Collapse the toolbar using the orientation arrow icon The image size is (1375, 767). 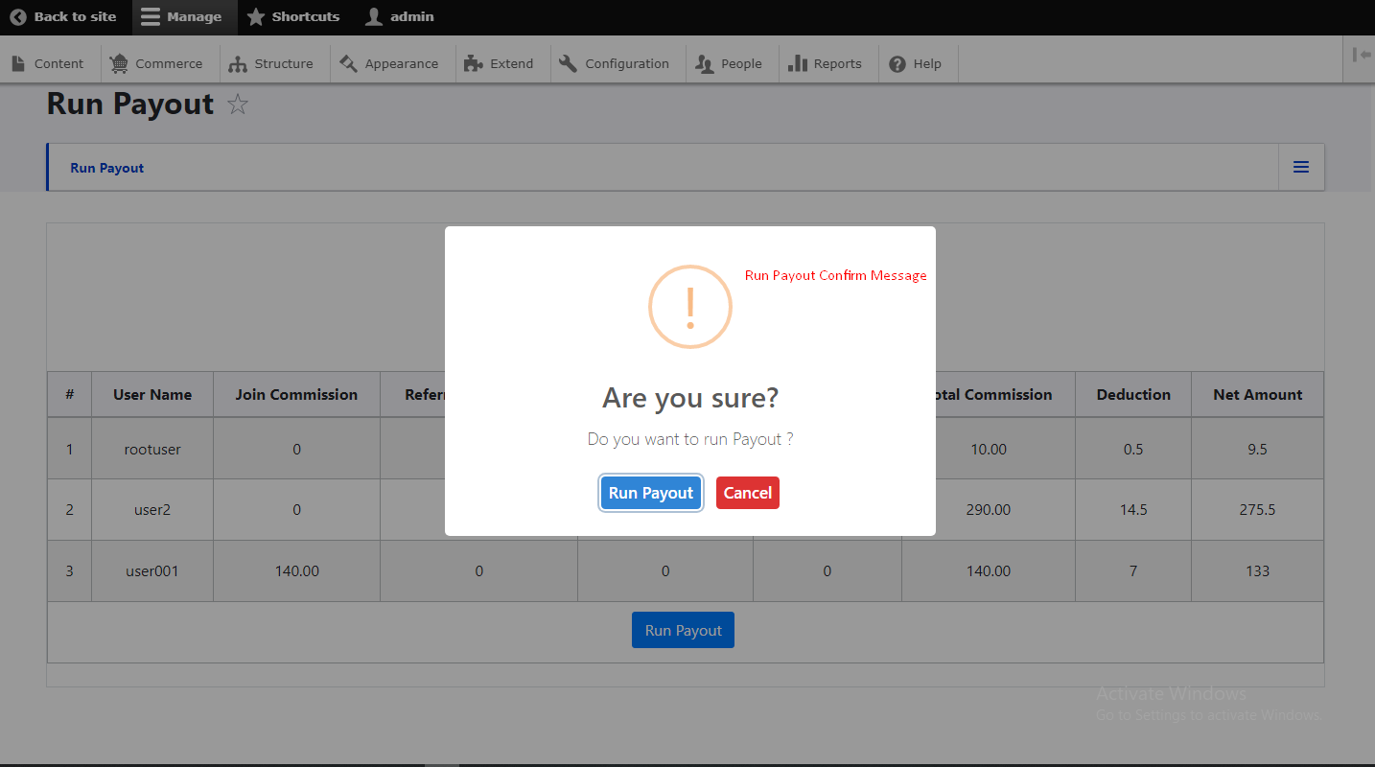tap(1361, 56)
